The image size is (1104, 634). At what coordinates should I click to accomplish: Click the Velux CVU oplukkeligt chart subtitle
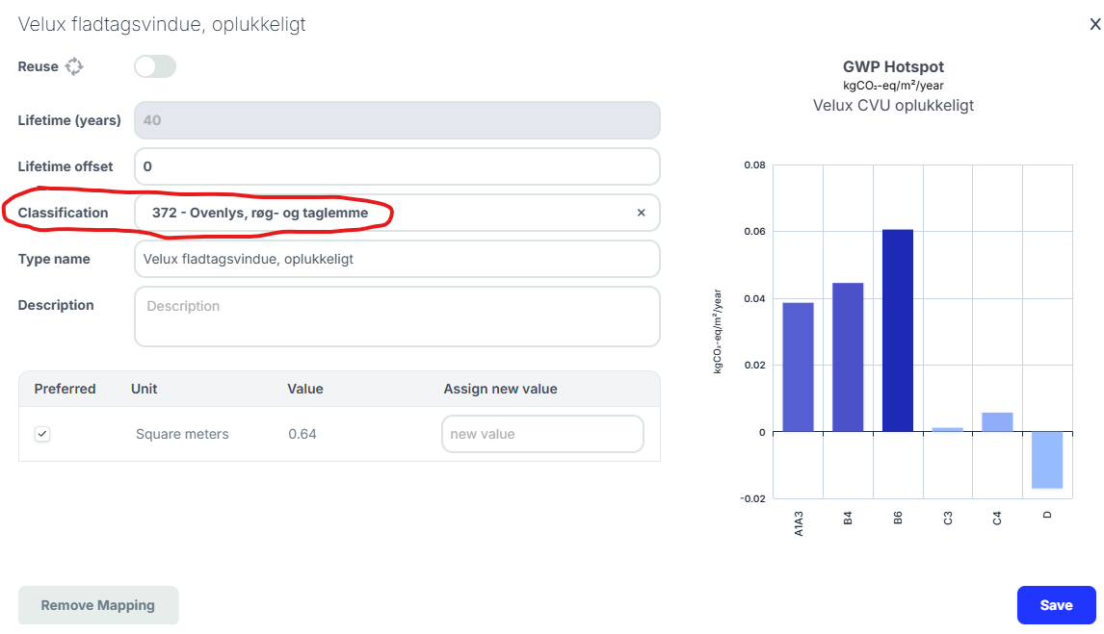(893, 106)
